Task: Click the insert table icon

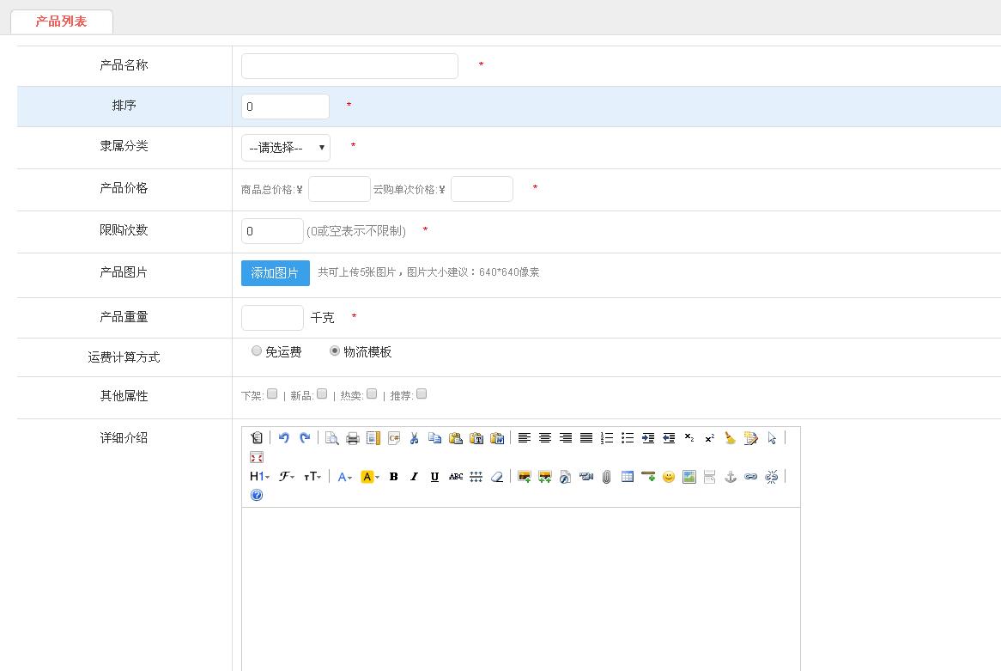Action: click(628, 477)
